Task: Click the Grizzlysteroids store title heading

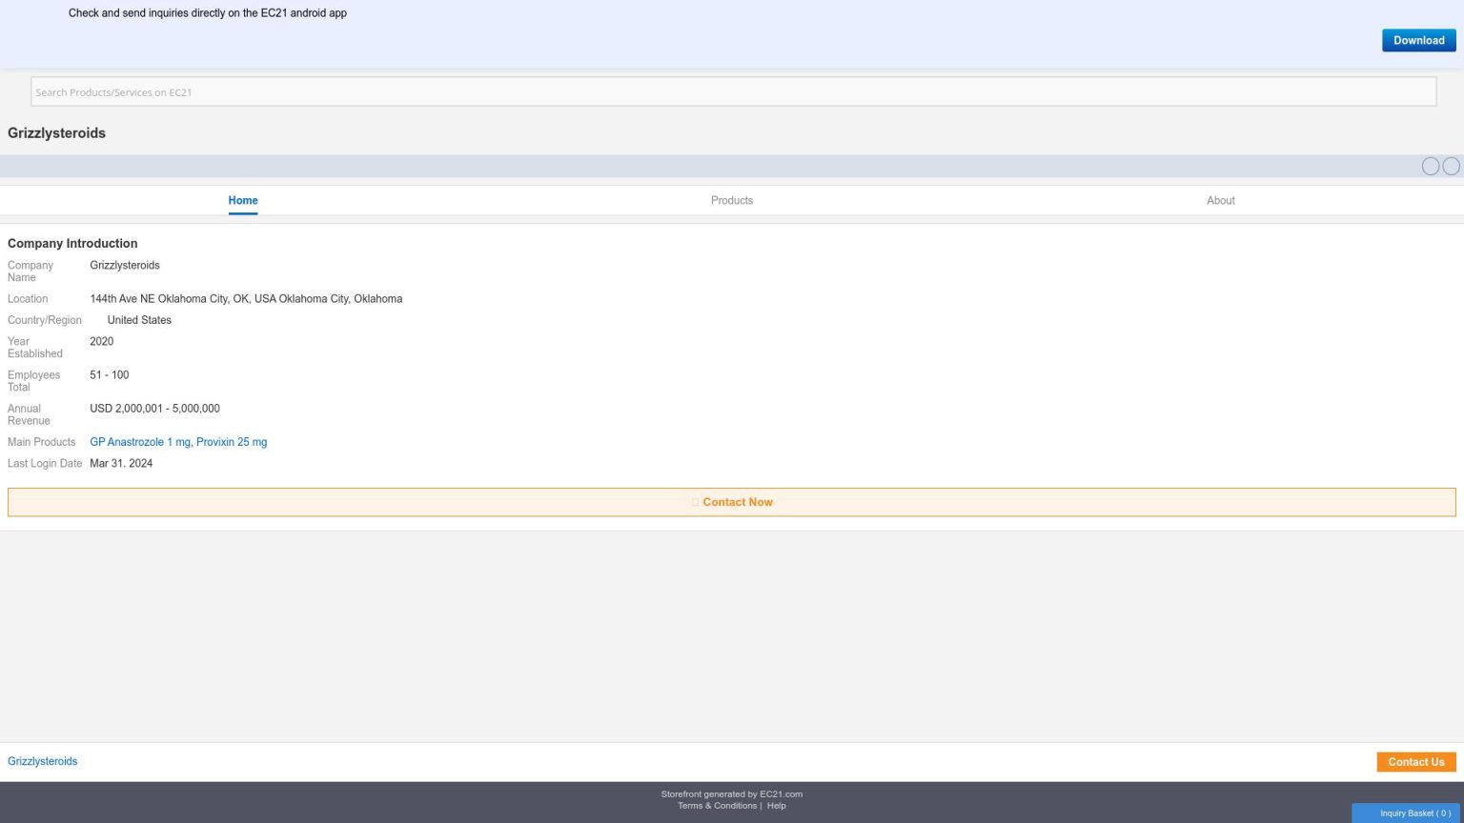Action: pyautogui.click(x=56, y=133)
